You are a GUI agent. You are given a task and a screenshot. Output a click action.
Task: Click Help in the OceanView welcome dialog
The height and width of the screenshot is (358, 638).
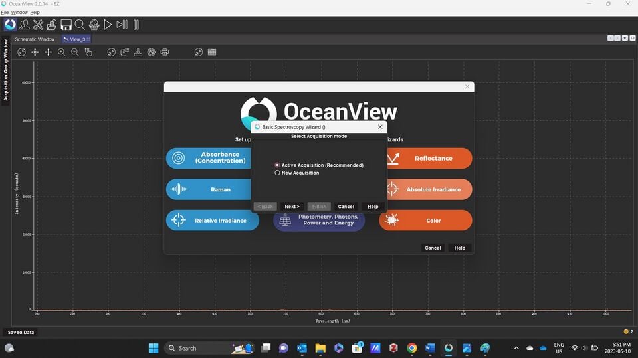point(460,248)
